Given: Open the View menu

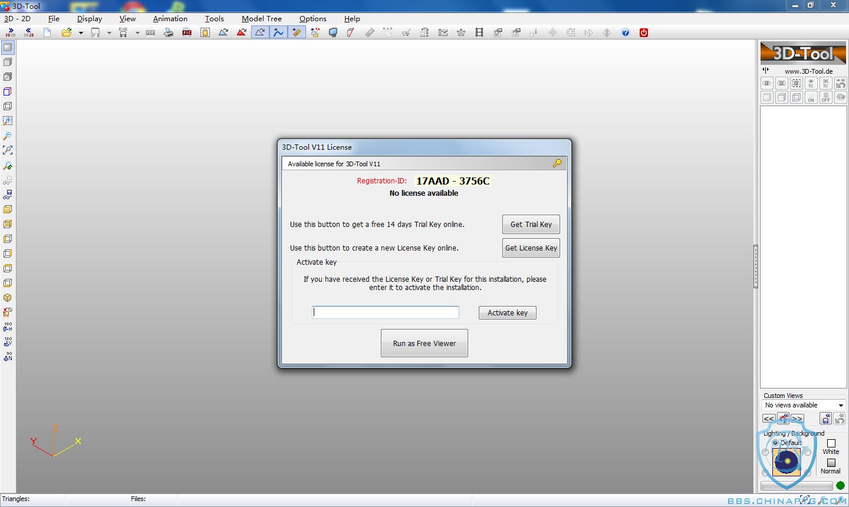Looking at the screenshot, I should (127, 19).
